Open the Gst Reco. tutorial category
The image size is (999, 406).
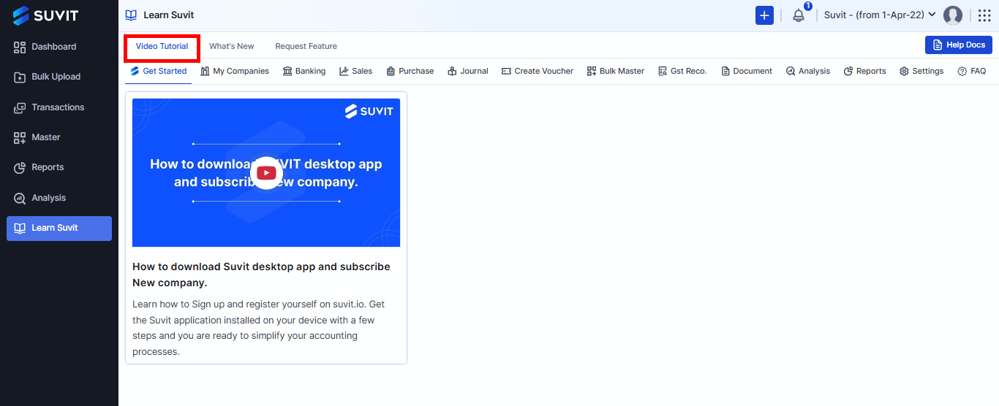coord(682,71)
